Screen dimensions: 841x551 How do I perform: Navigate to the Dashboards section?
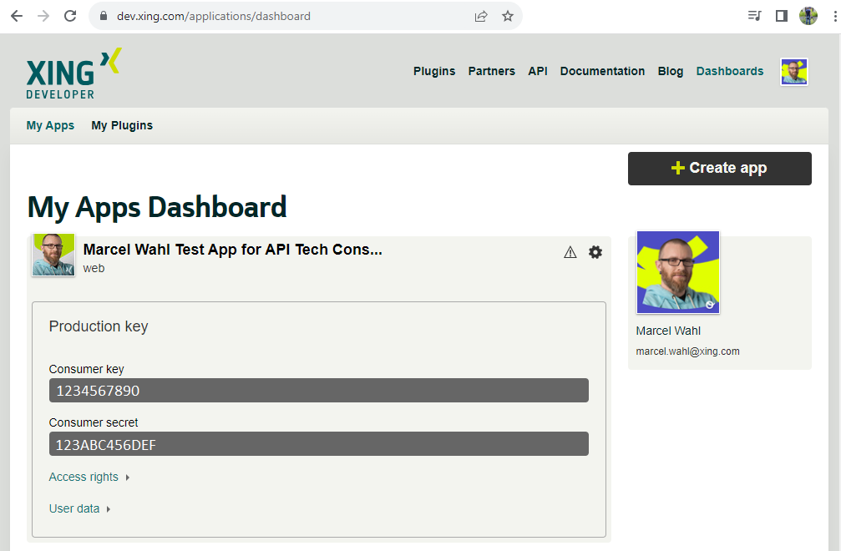[x=729, y=71]
